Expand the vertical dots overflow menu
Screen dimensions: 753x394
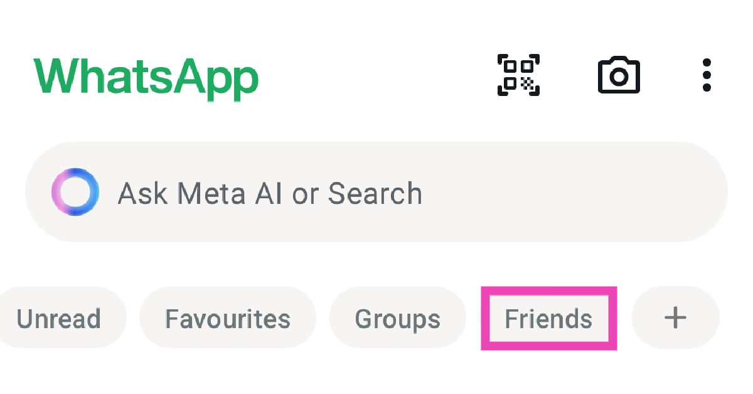coord(707,75)
